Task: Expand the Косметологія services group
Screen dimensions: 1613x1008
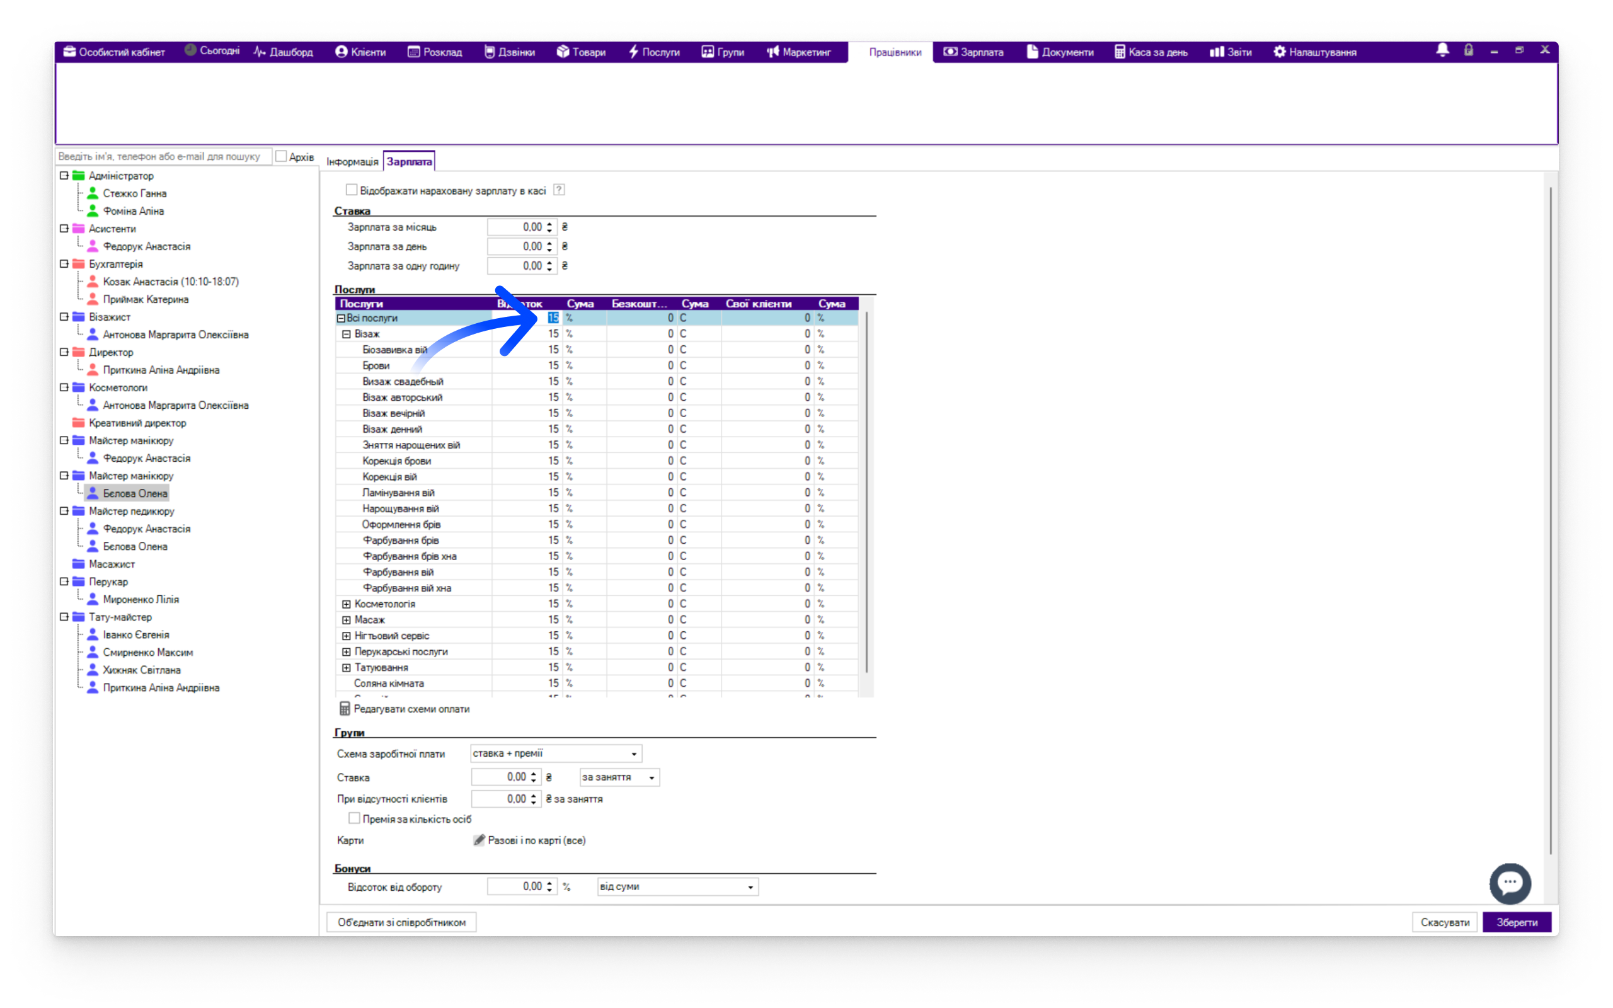Action: click(x=347, y=604)
